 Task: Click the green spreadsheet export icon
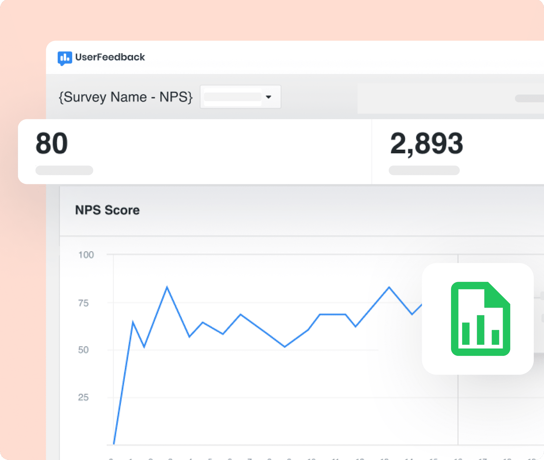[480, 319]
